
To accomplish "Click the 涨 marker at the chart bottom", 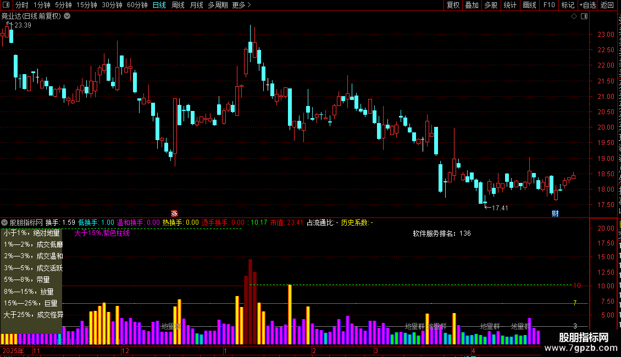I will (174, 213).
